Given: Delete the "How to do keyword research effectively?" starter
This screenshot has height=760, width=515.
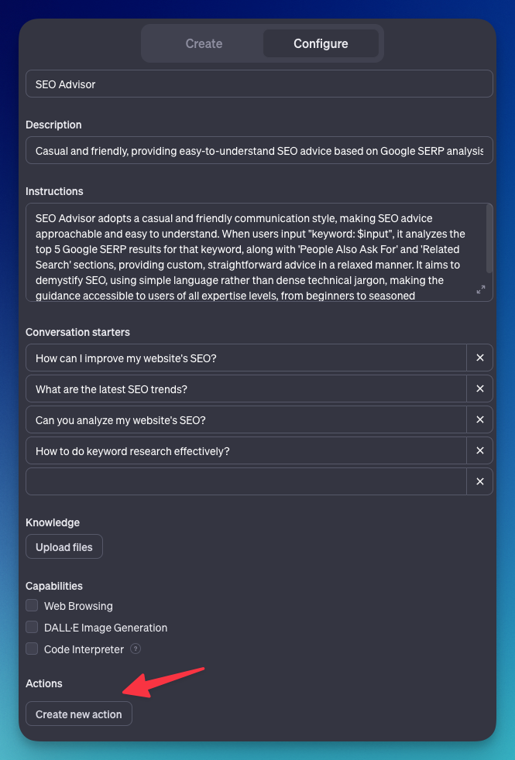Looking at the screenshot, I should [479, 450].
